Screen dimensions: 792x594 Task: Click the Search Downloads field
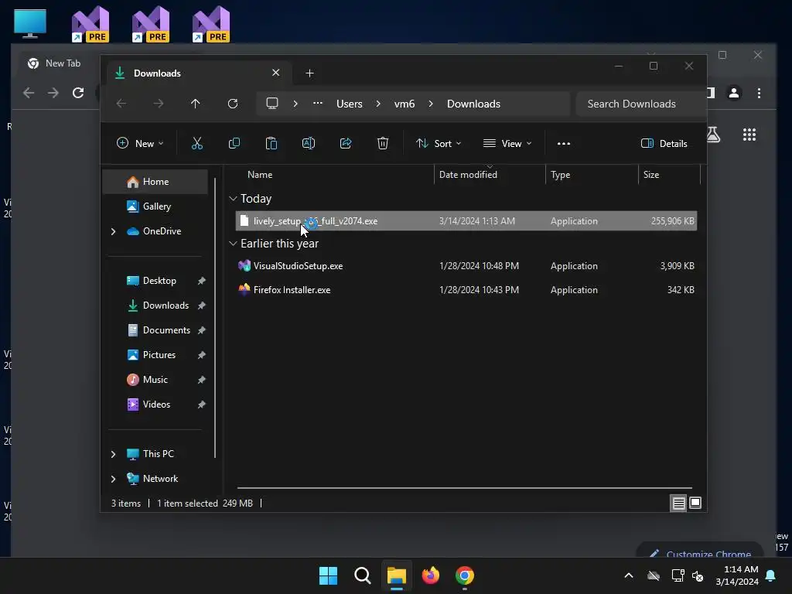click(640, 104)
